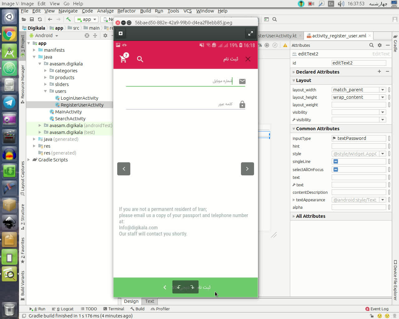
Task: Switch to the Text editor tab
Action: click(x=150, y=301)
